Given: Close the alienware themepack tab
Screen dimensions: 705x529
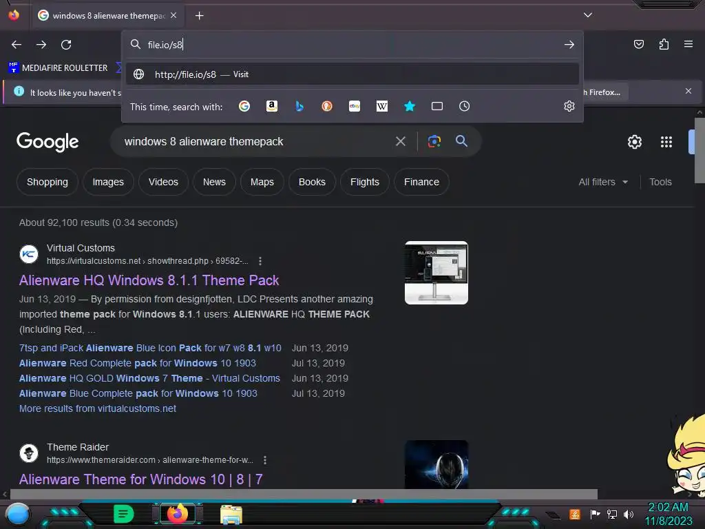Looking at the screenshot, I should (x=173, y=15).
